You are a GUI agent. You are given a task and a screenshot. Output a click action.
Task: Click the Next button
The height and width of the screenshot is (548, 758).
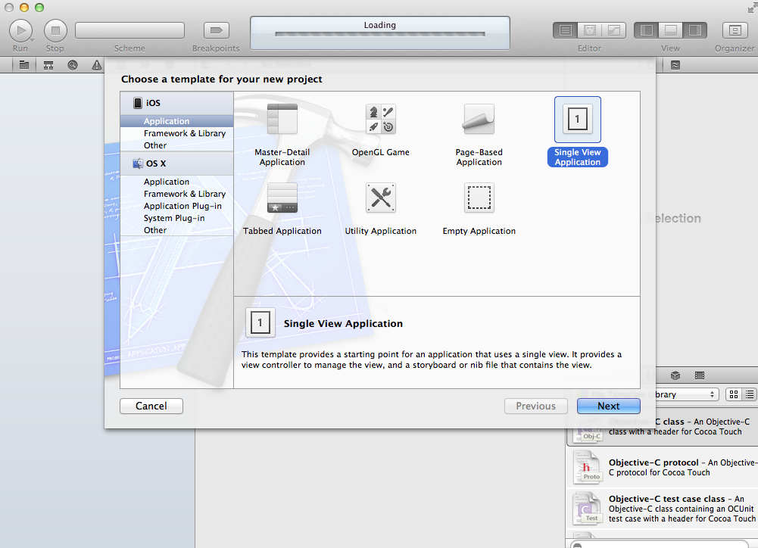609,406
